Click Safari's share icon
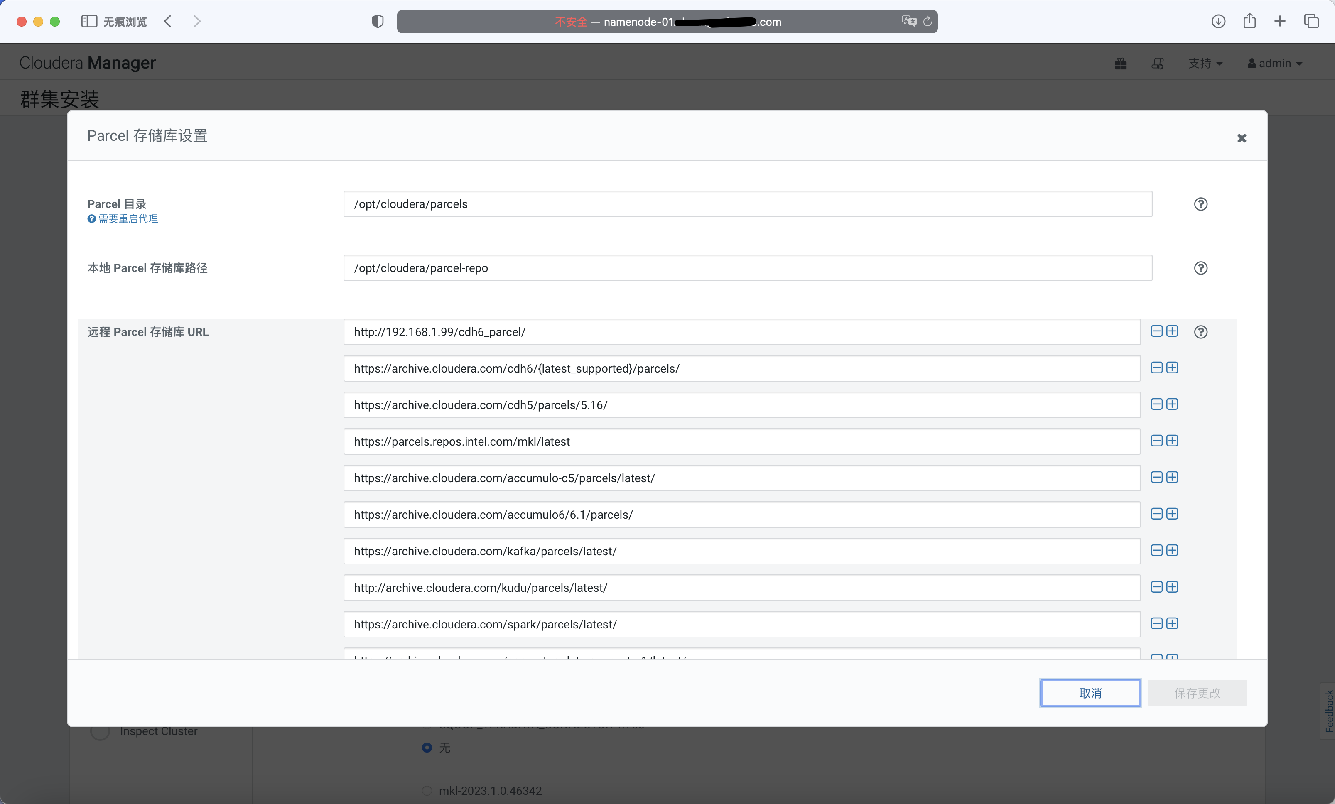 (x=1249, y=21)
